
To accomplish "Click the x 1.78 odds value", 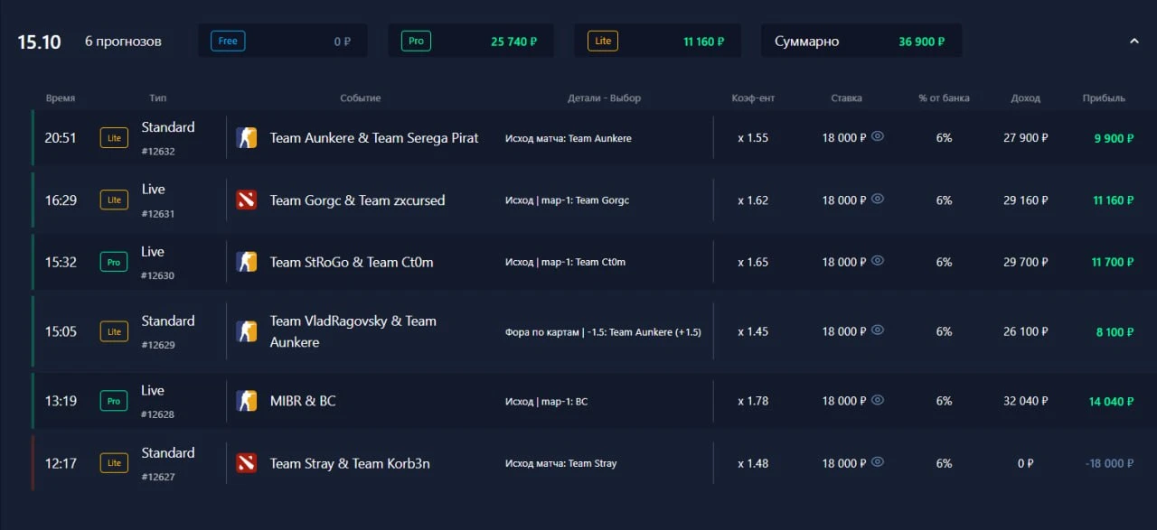I will (753, 401).
